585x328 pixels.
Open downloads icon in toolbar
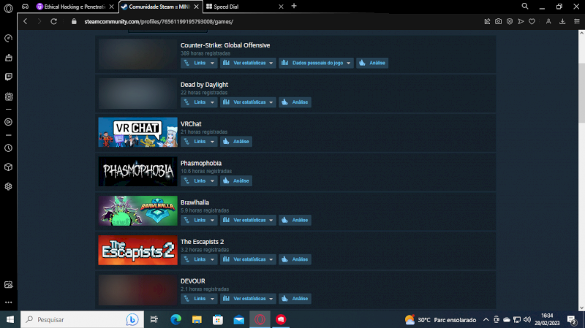(x=562, y=22)
